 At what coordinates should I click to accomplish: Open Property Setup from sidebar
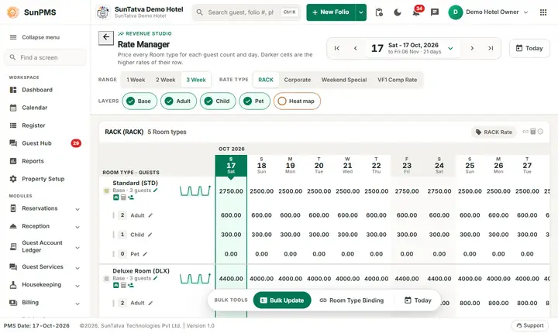coord(45,179)
